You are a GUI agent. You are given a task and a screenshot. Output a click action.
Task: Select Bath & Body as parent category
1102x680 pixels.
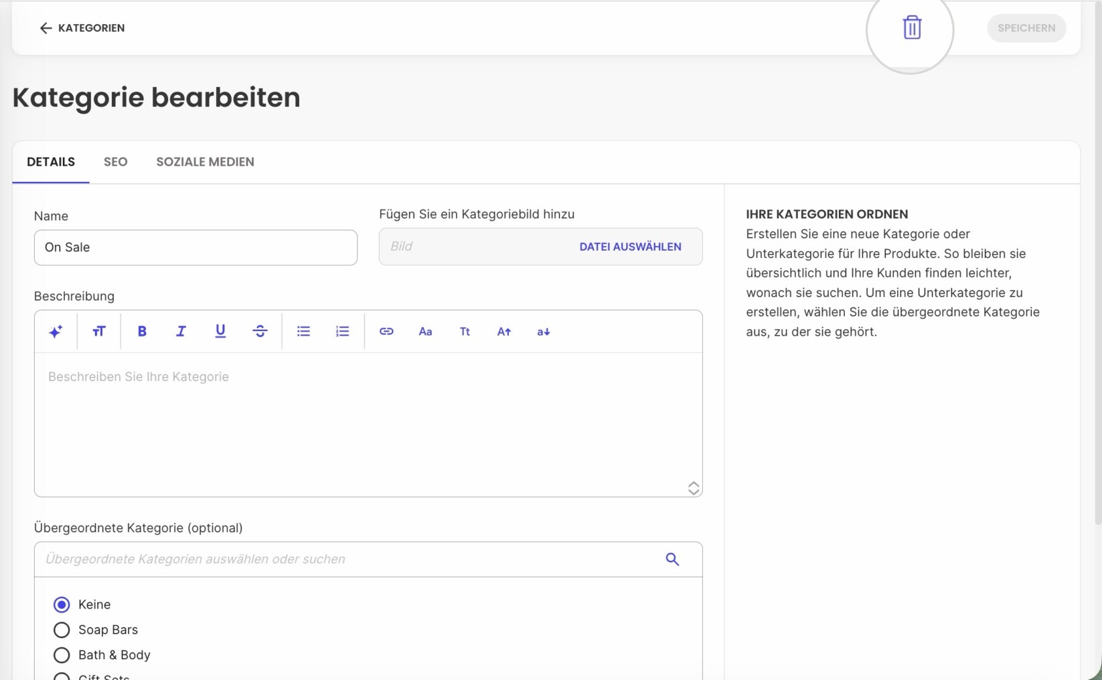[62, 655]
